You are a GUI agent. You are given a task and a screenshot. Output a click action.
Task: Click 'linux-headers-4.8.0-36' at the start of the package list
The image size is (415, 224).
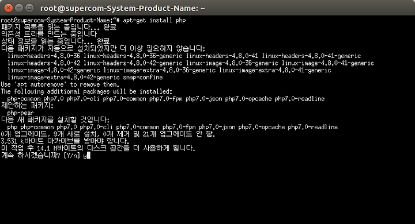(x=44, y=56)
